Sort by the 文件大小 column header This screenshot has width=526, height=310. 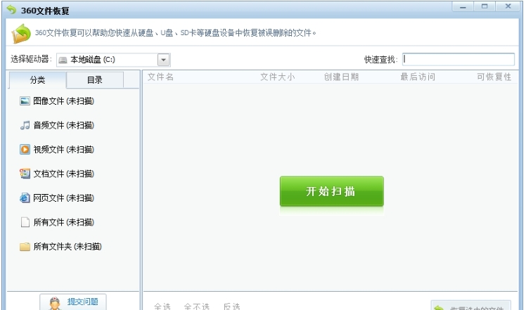coord(278,77)
